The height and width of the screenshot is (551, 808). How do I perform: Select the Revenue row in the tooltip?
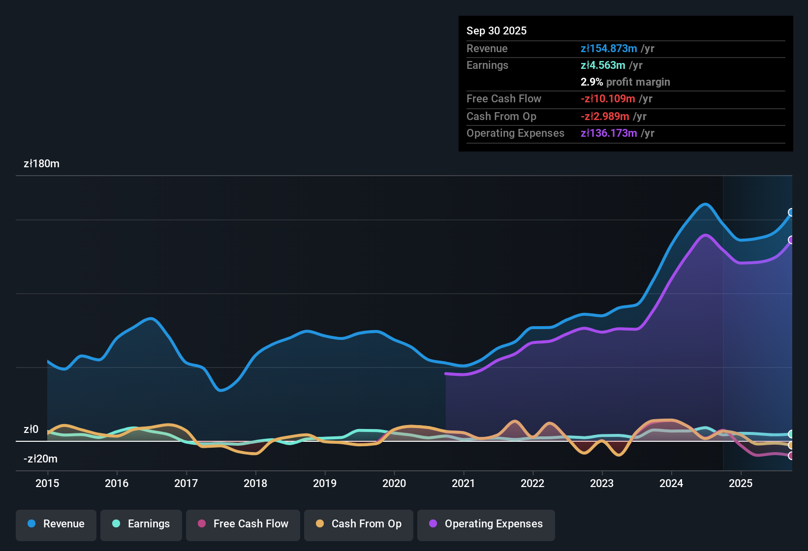[625, 49]
